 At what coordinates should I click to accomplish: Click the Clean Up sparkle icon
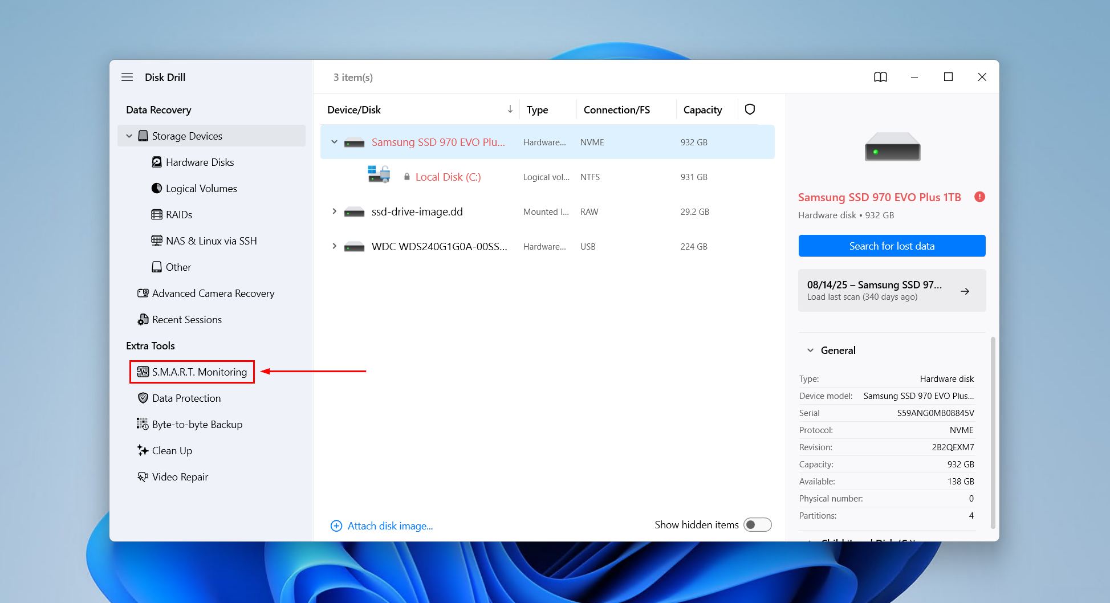click(143, 450)
